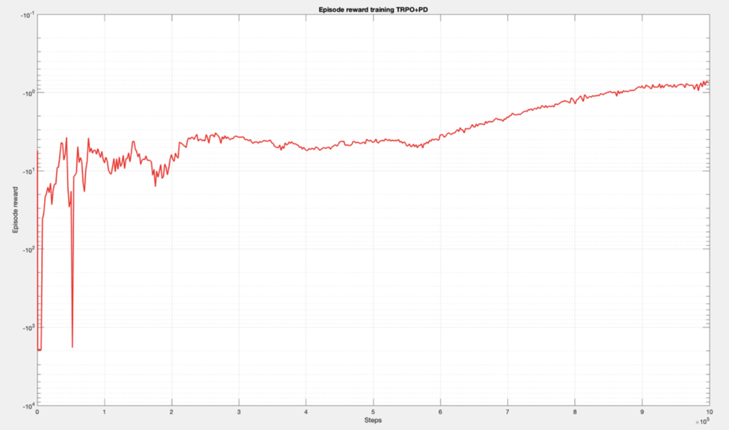Select the ×10^5 exponent label on x-axis

click(702, 422)
